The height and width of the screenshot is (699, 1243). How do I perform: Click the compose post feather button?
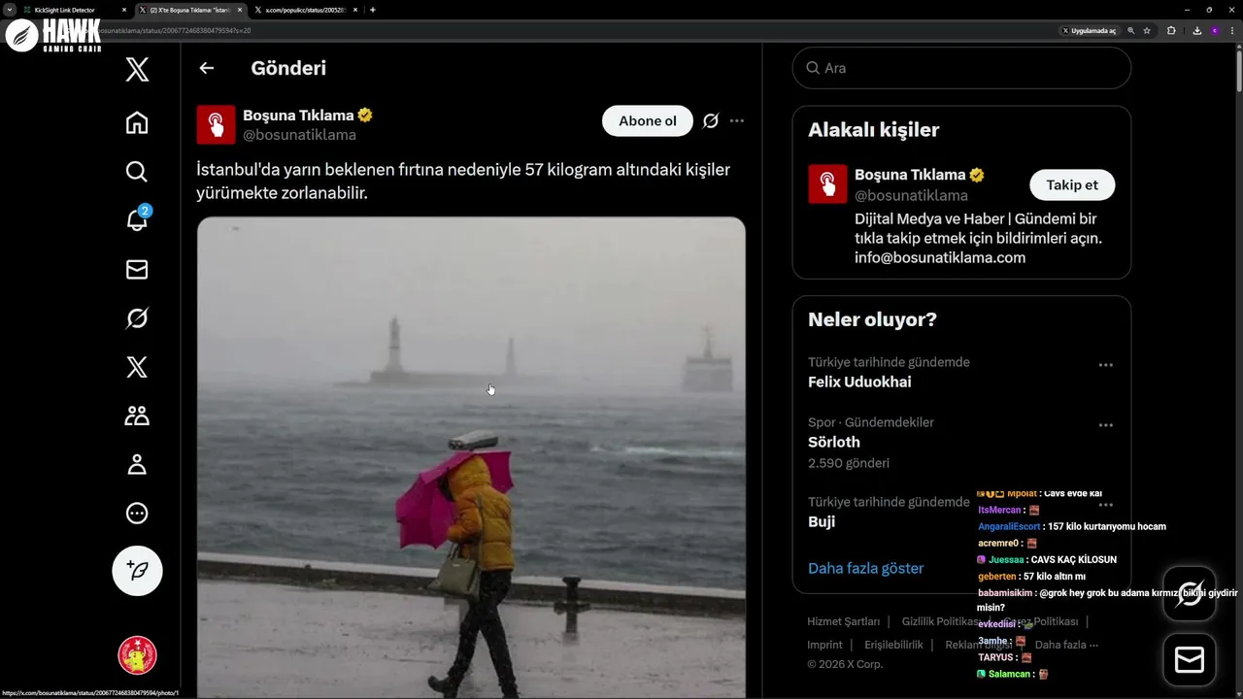tap(137, 571)
